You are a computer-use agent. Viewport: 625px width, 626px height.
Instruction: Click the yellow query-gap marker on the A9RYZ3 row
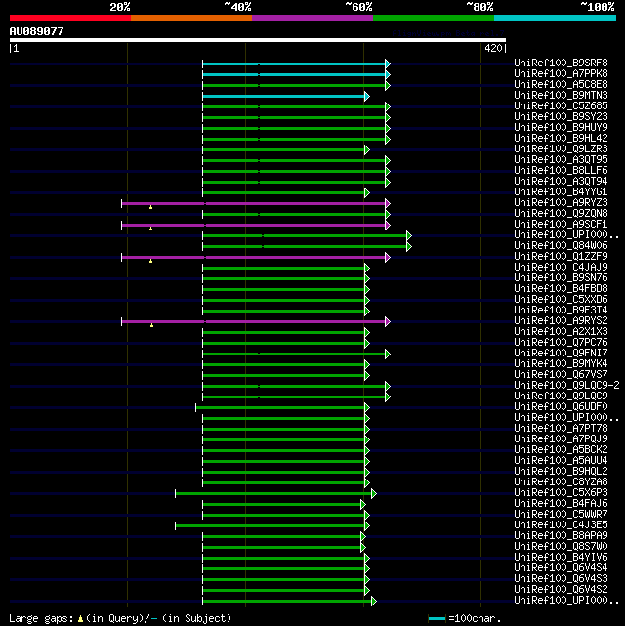click(x=150, y=207)
